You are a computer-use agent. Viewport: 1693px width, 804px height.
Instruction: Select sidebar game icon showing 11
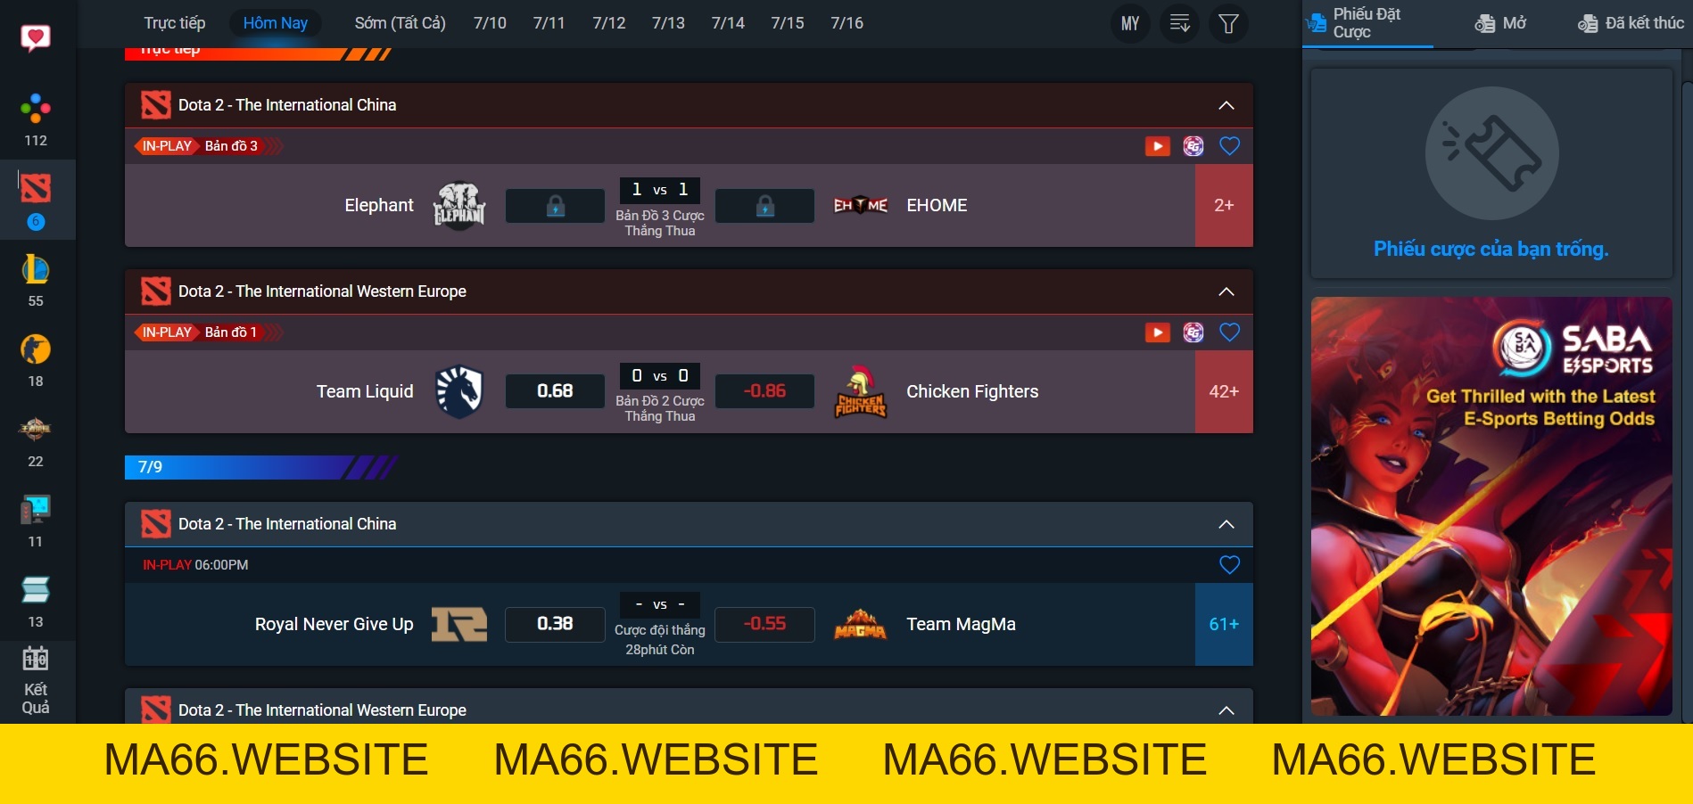tap(36, 510)
